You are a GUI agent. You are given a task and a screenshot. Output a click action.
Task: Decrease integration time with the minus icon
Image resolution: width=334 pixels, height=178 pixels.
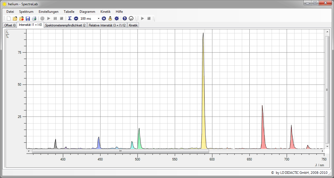click(x=76, y=18)
